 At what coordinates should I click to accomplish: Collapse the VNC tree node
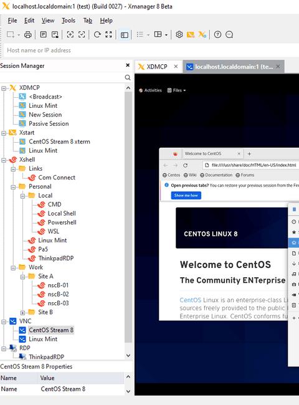[4, 322]
